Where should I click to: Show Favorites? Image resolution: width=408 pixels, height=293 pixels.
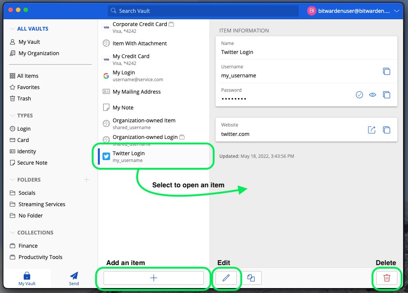point(25,87)
